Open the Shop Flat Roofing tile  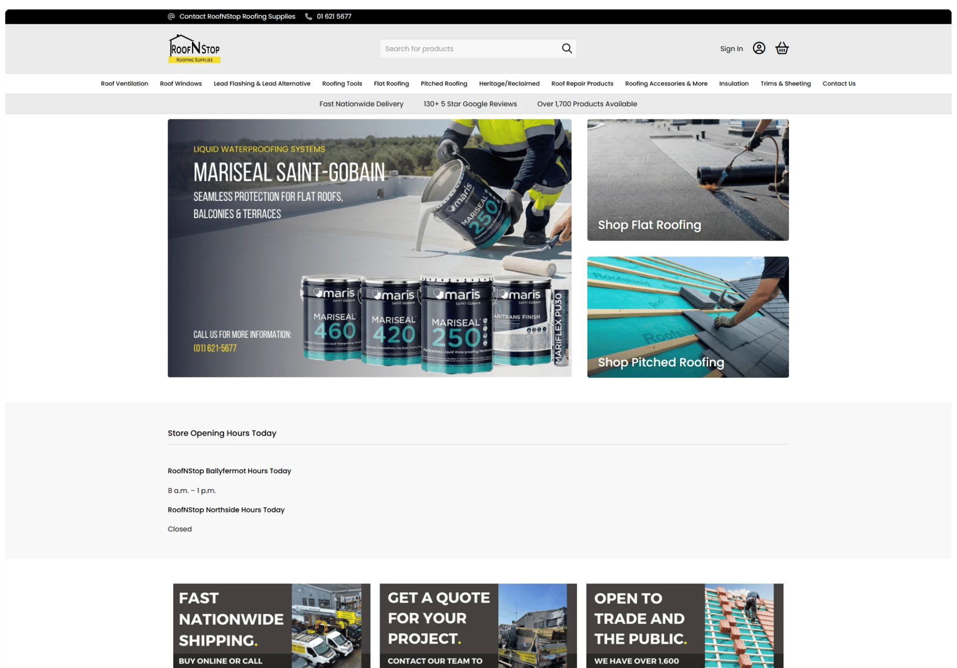[x=688, y=180]
